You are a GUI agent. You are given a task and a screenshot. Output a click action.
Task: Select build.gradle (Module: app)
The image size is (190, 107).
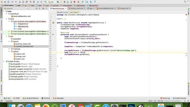21,67
